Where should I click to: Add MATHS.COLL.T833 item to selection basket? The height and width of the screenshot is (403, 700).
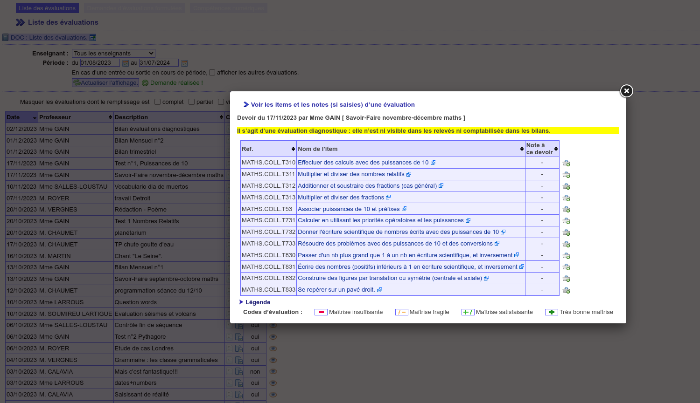[566, 290]
